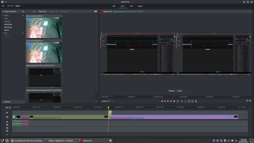Step one frame forward in viewer
The width and height of the screenshot is (254, 143).
[x=171, y=101]
